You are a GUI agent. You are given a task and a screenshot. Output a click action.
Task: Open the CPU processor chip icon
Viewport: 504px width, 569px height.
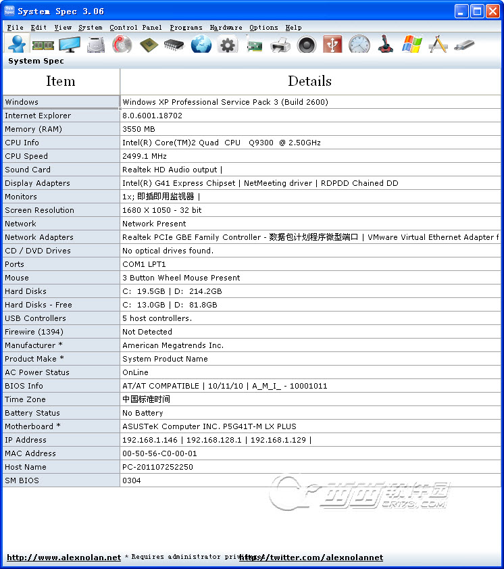pyautogui.click(x=149, y=45)
